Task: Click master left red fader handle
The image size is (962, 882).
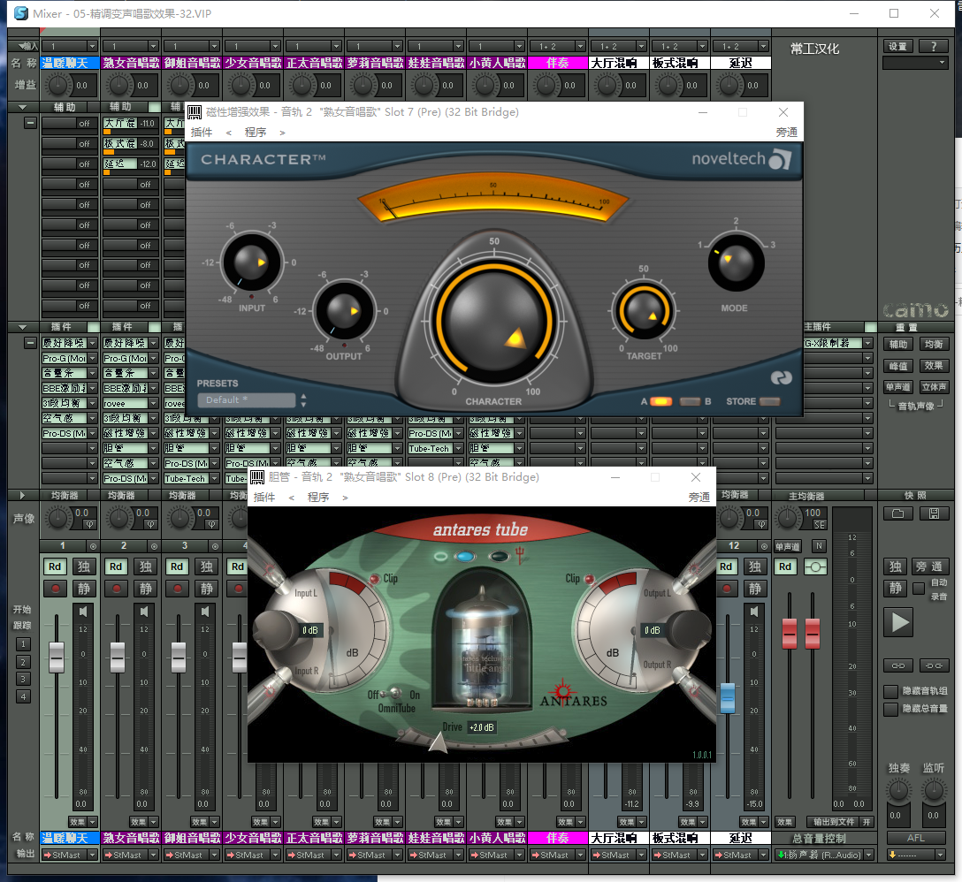Action: pos(789,634)
